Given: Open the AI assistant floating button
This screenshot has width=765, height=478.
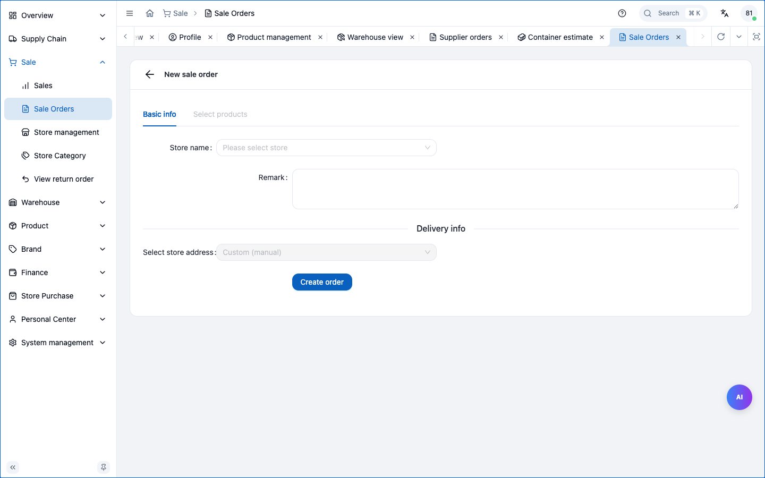Looking at the screenshot, I should tap(739, 397).
